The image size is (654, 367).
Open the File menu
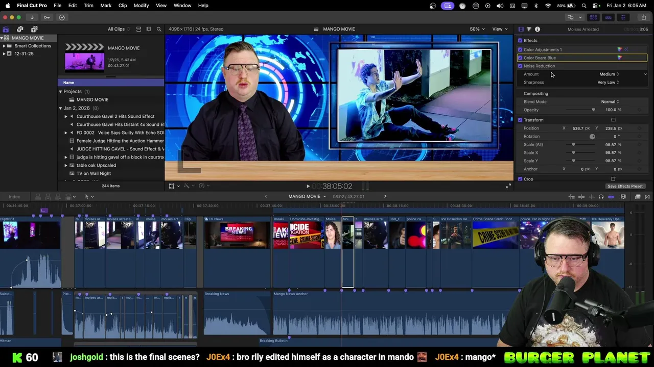57,6
